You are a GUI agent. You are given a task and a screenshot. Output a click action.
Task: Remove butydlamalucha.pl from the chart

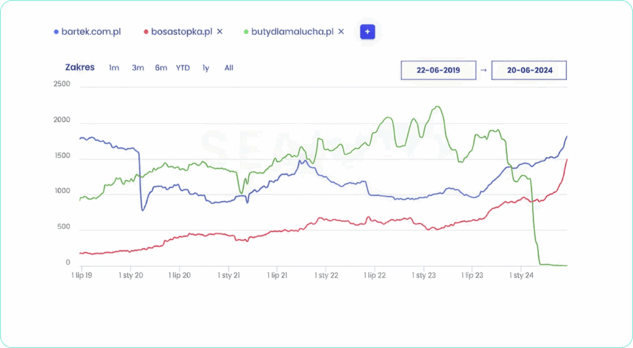tap(341, 31)
